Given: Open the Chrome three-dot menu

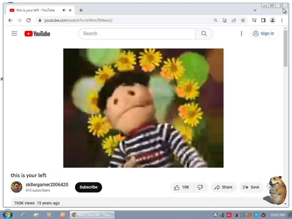Looking at the screenshot, I should tap(282, 20).
